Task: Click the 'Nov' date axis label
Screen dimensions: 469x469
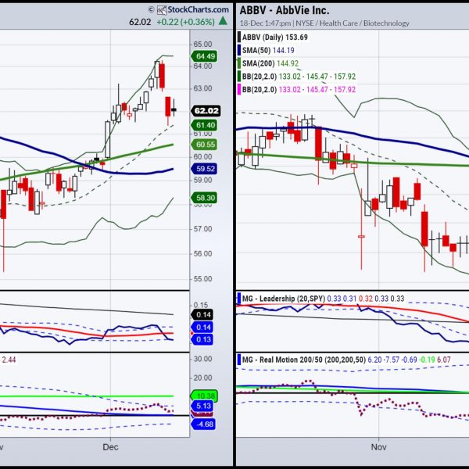Action: point(378,447)
